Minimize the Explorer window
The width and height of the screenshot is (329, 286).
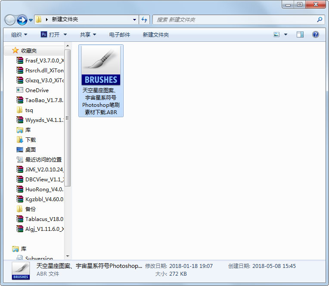(x=288, y=5)
